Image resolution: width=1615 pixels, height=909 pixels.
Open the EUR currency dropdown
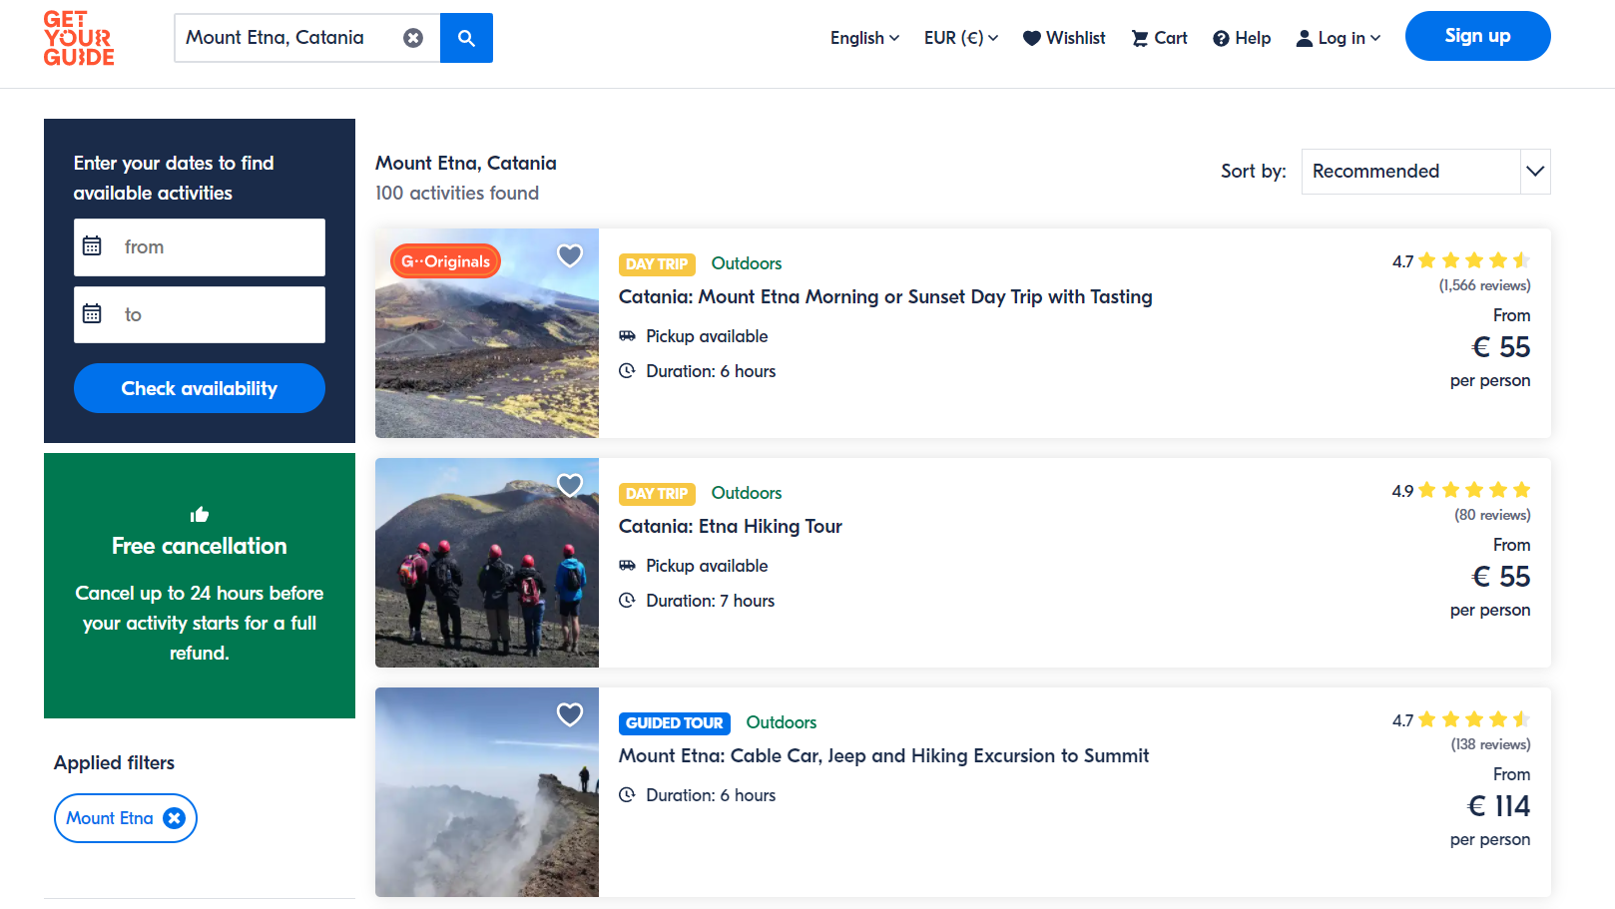[x=960, y=38]
